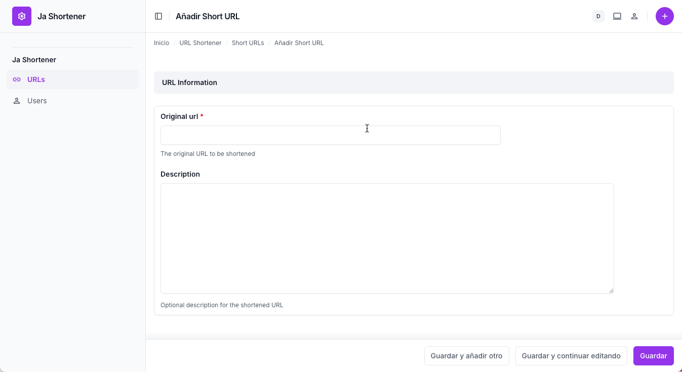The height and width of the screenshot is (372, 682).
Task: Click the Description label
Action: point(180,174)
